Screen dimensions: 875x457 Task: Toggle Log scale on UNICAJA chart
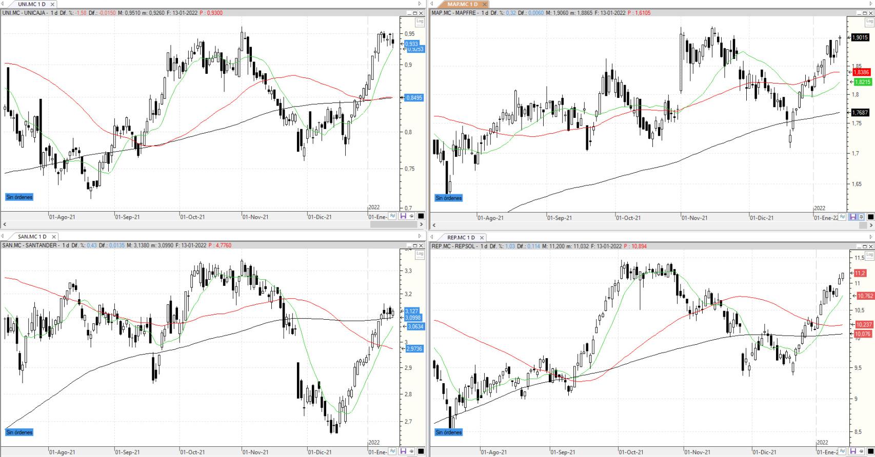click(420, 22)
